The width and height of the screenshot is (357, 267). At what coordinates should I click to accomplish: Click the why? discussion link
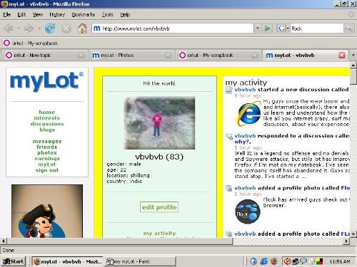click(243, 142)
